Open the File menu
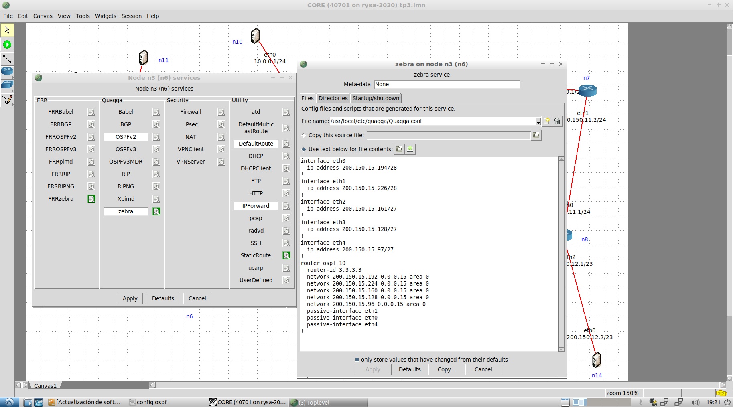This screenshot has width=733, height=407. [8, 16]
